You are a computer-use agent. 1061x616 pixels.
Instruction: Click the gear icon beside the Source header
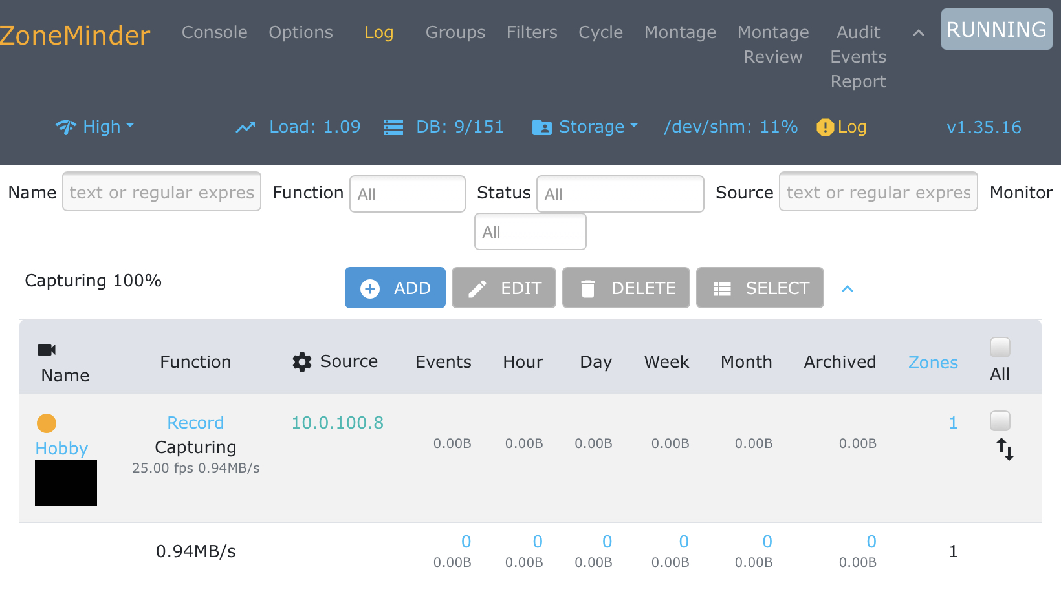(302, 362)
